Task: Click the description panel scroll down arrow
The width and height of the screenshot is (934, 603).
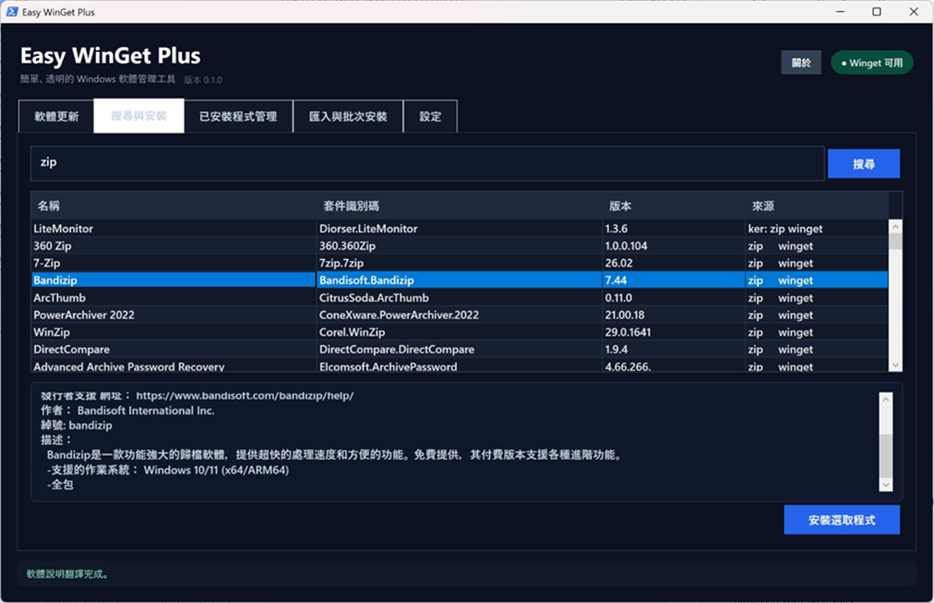Action: (886, 485)
